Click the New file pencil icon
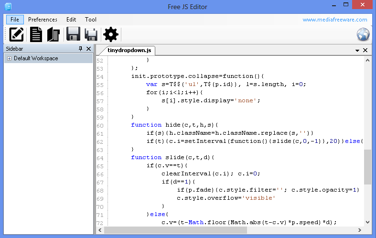Screen dimensions: 376x238 pos(16,34)
